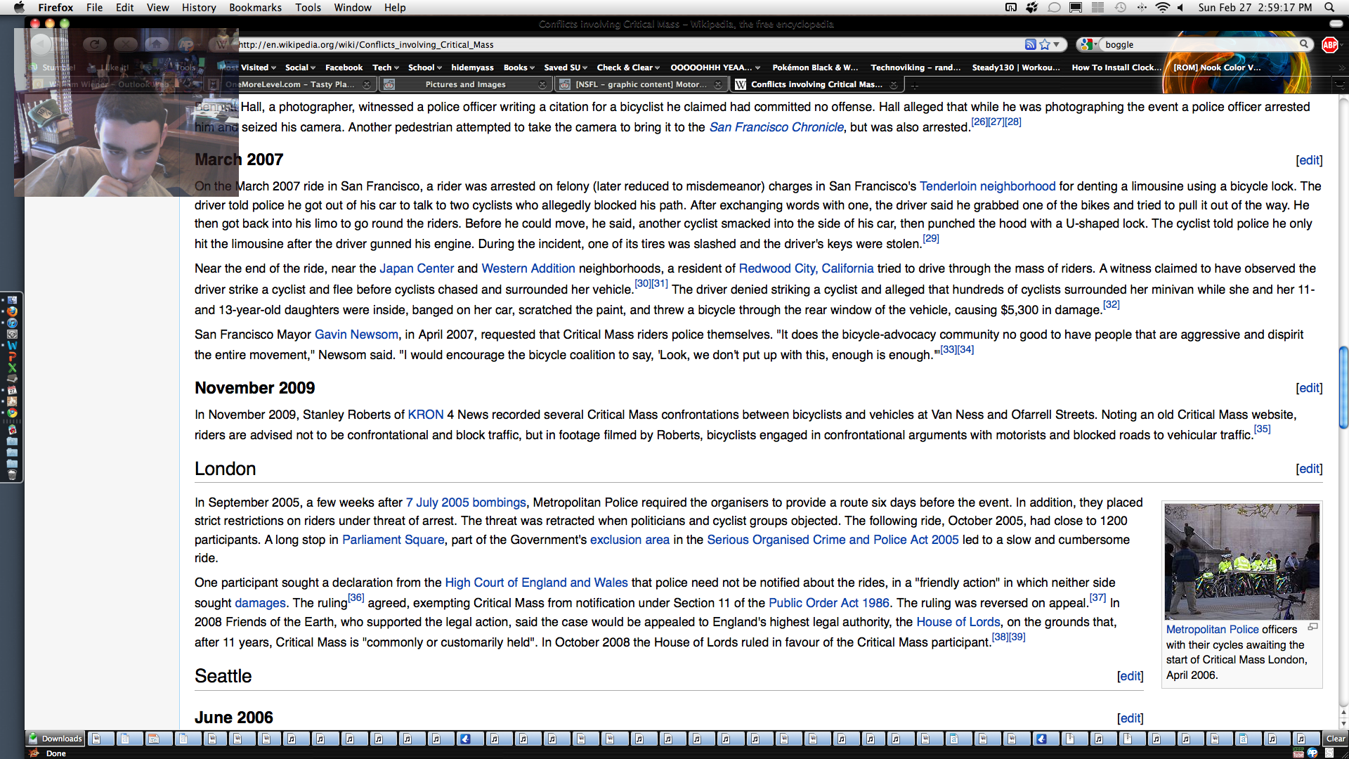Open the Google search engine dropdown
Screen dimensions: 1349x759
coord(1089,44)
